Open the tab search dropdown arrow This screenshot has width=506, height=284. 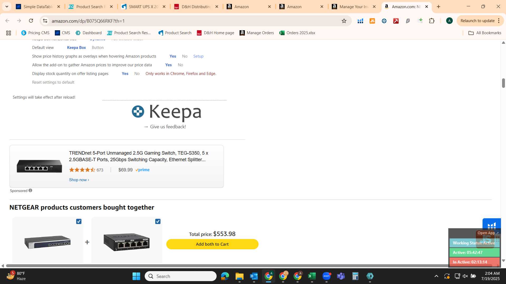tap(7, 7)
